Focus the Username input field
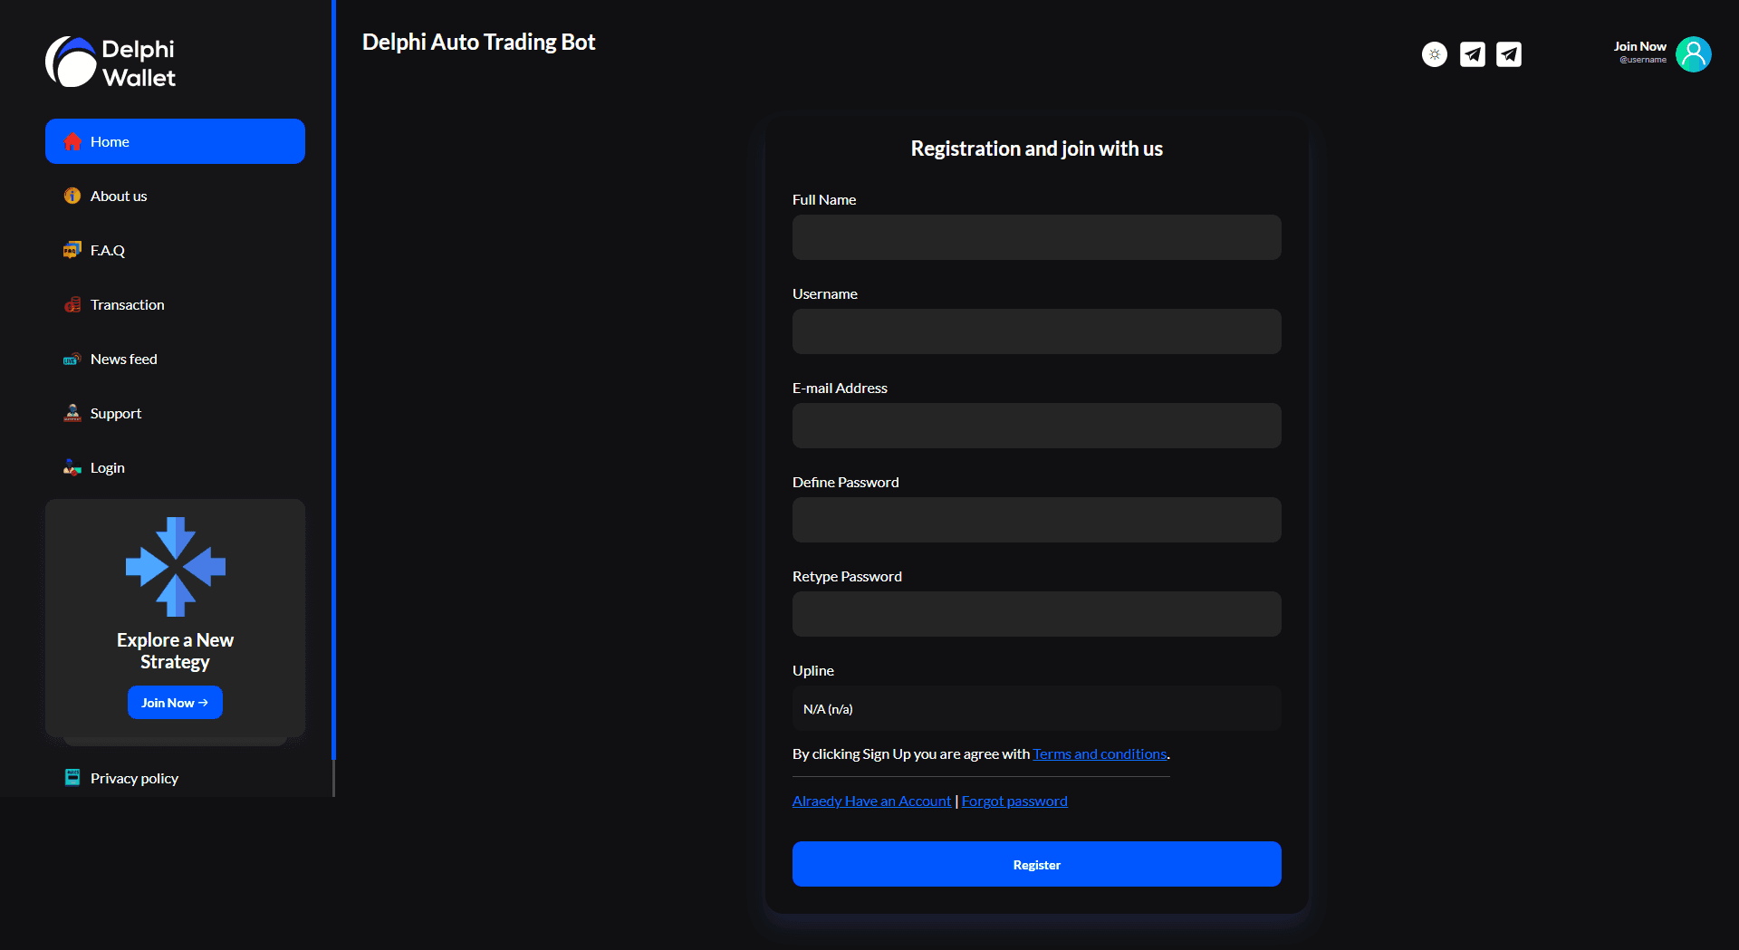The height and width of the screenshot is (950, 1739). [1037, 331]
